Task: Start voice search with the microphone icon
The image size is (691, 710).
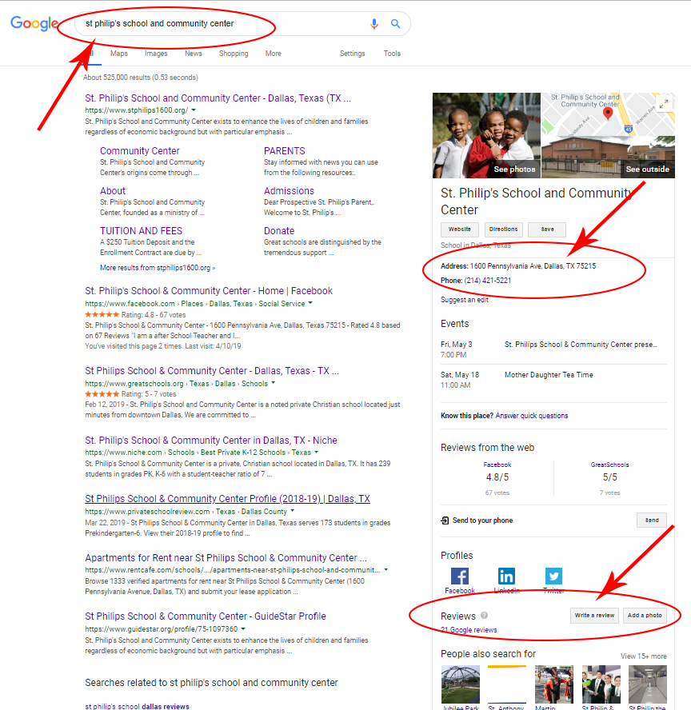Action: pos(374,23)
